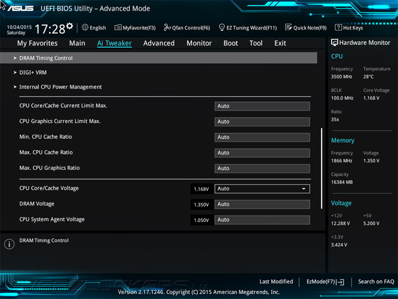Click the Qfan Control(F6) label

click(x=191, y=28)
